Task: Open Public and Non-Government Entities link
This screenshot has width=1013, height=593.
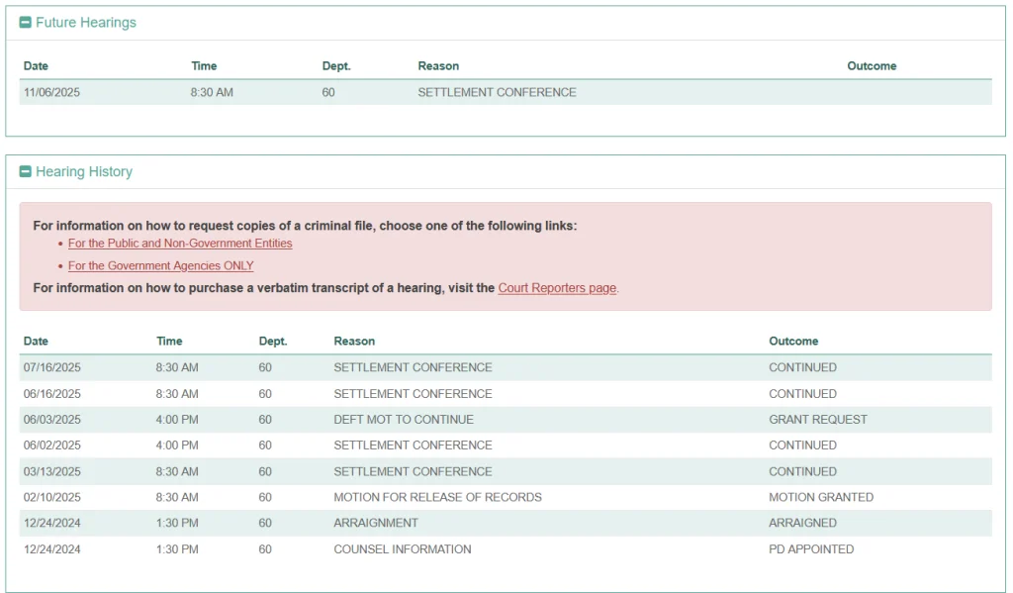Action: (180, 244)
